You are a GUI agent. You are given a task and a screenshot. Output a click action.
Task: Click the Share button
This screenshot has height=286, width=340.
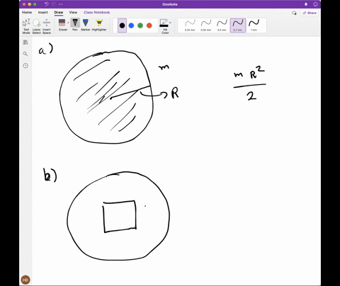[310, 13]
